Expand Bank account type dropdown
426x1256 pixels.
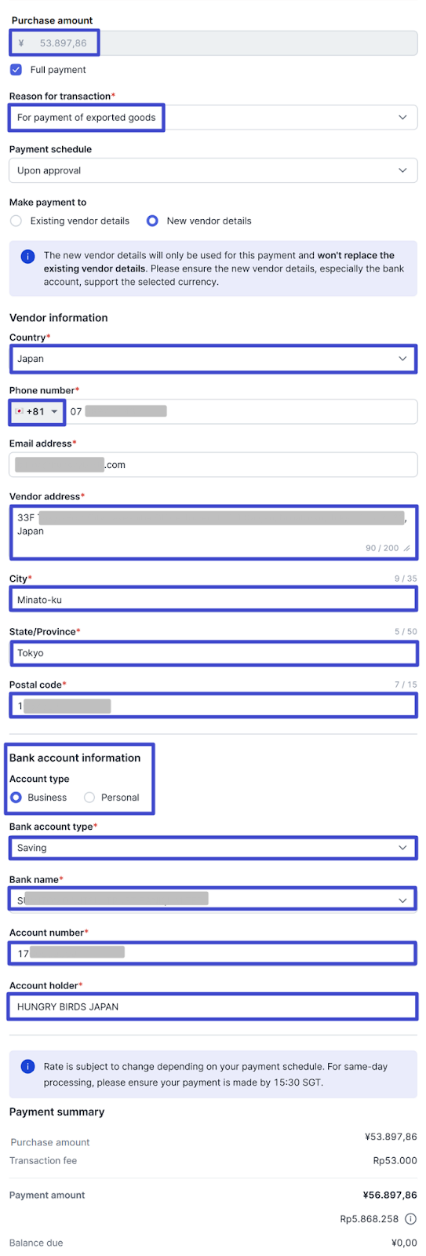point(213,848)
